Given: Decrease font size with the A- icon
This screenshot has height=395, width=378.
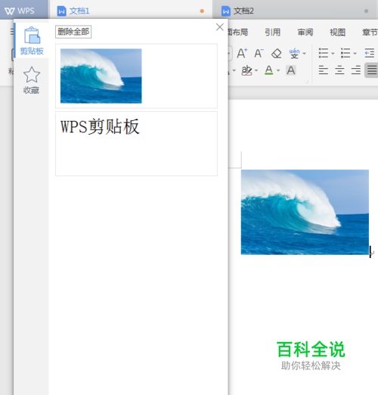Looking at the screenshot, I should [x=259, y=53].
